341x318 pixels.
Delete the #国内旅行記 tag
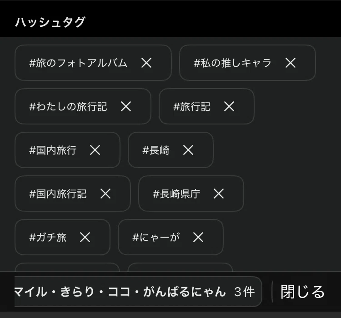pyautogui.click(x=105, y=194)
